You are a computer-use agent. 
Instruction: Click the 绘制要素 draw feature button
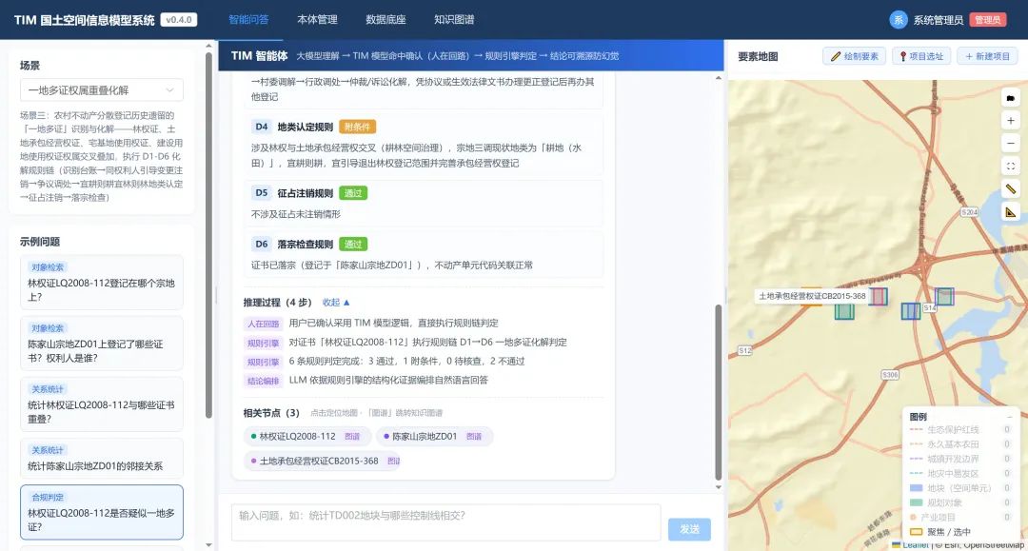pos(854,56)
